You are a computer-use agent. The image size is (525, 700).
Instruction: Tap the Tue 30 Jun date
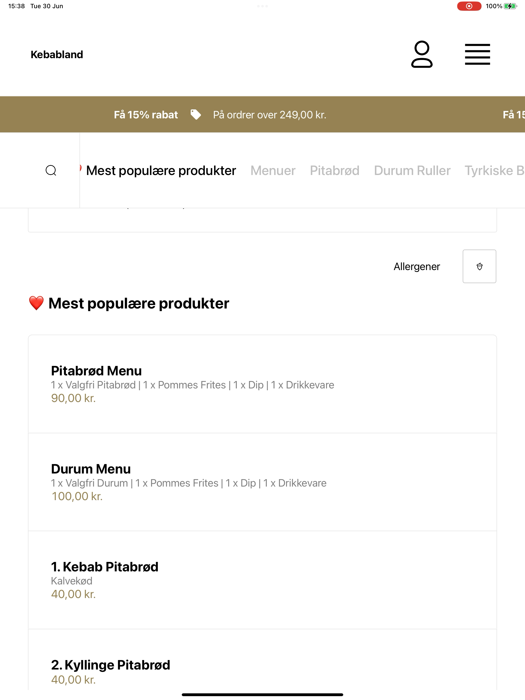pyautogui.click(x=47, y=6)
